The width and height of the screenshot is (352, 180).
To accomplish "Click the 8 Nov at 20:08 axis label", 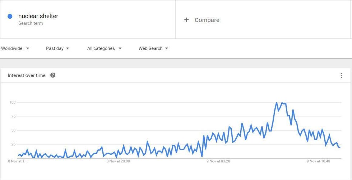I will point(118,161).
